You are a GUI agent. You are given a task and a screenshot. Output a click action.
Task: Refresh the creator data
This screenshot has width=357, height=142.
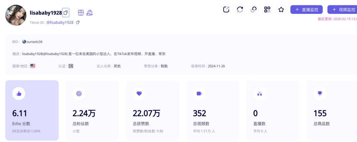click(240, 10)
